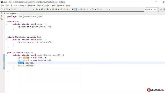Open the Search menu
Image resolution: width=165 pixels, height=93 pixels.
(40, 5)
